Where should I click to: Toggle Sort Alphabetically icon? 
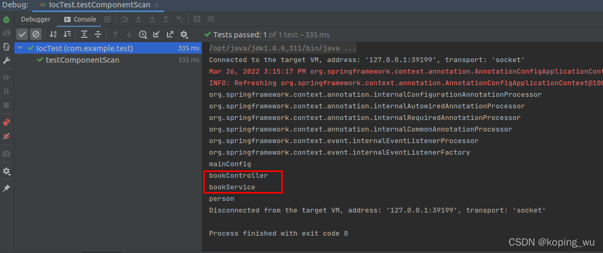coord(53,34)
